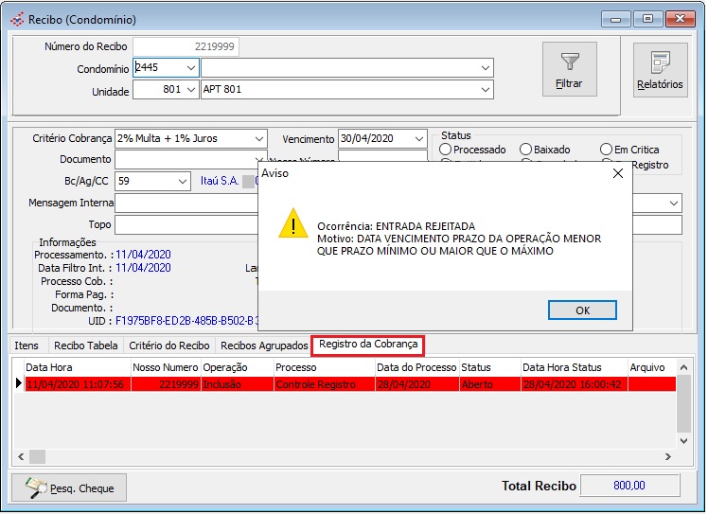Expand the Critério Cobrança dropdown
The width and height of the screenshot is (708, 514).
click(x=258, y=138)
